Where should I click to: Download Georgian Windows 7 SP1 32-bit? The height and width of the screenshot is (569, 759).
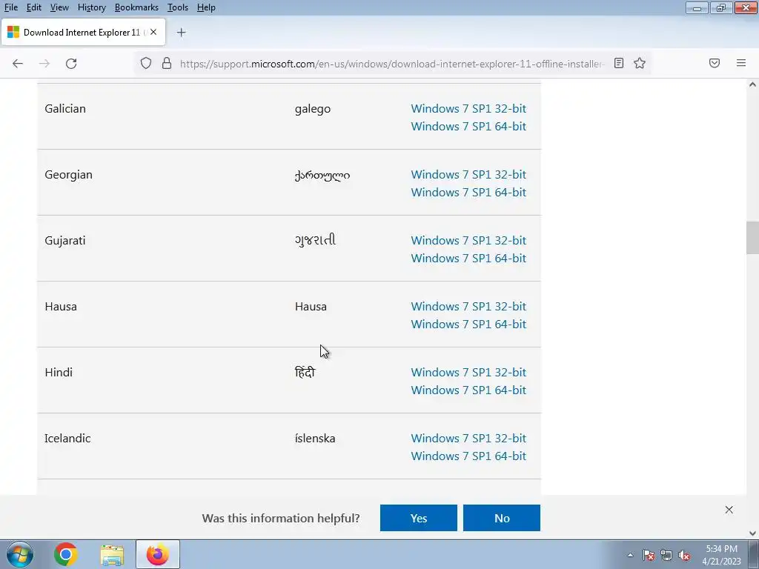[x=468, y=175]
